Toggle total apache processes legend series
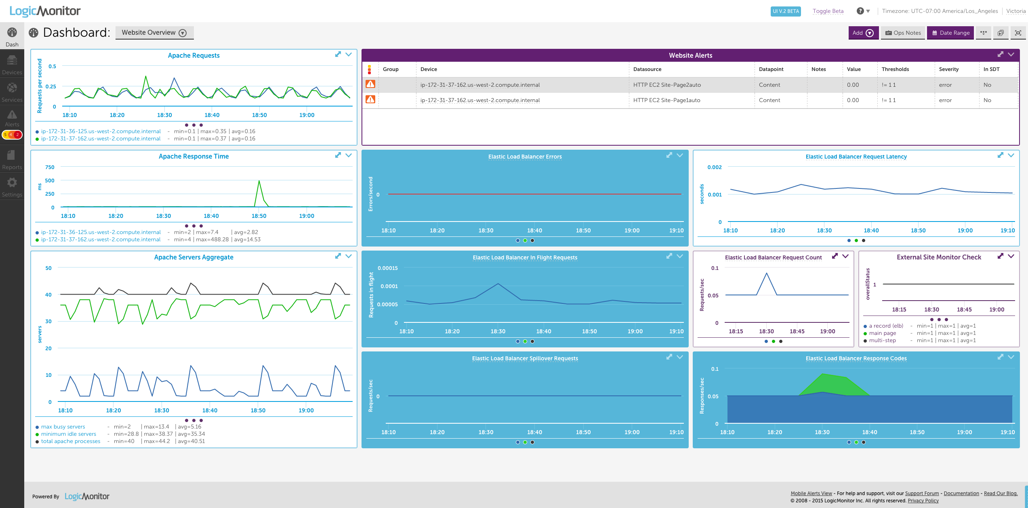Image resolution: width=1028 pixels, height=508 pixels. [x=68, y=441]
